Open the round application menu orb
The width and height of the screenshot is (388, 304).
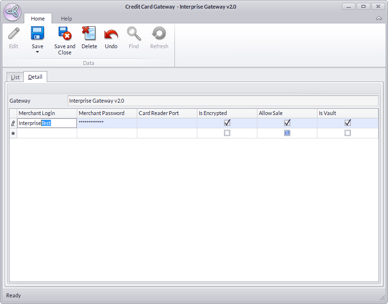(12, 12)
